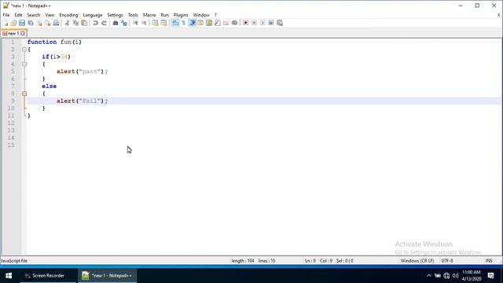Place cursor on 'function fun(i)' line

click(54, 42)
